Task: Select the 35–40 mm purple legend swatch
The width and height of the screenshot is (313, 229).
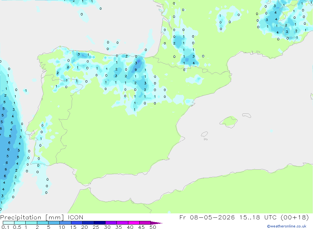Action: pos(122,223)
